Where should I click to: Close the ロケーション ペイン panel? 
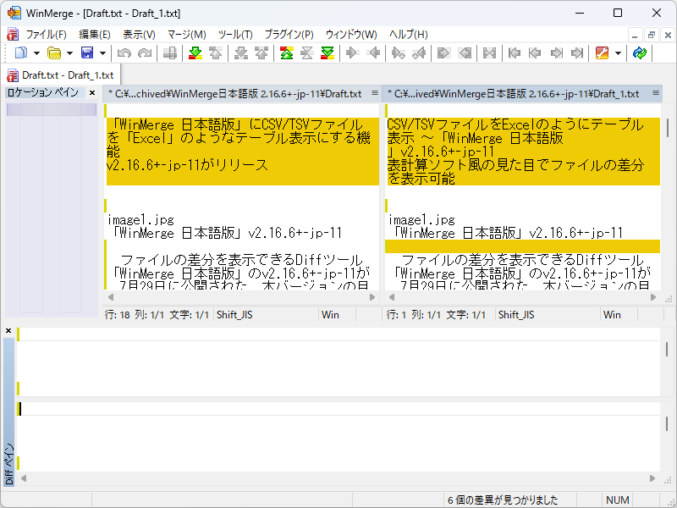pyautogui.click(x=92, y=92)
